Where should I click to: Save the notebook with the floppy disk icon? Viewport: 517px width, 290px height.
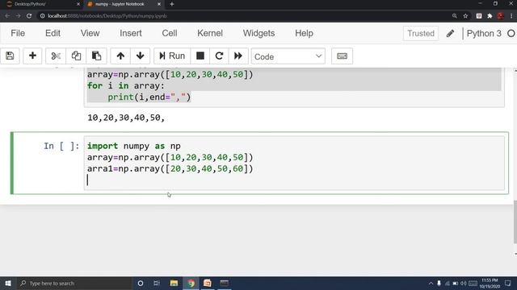[10, 56]
